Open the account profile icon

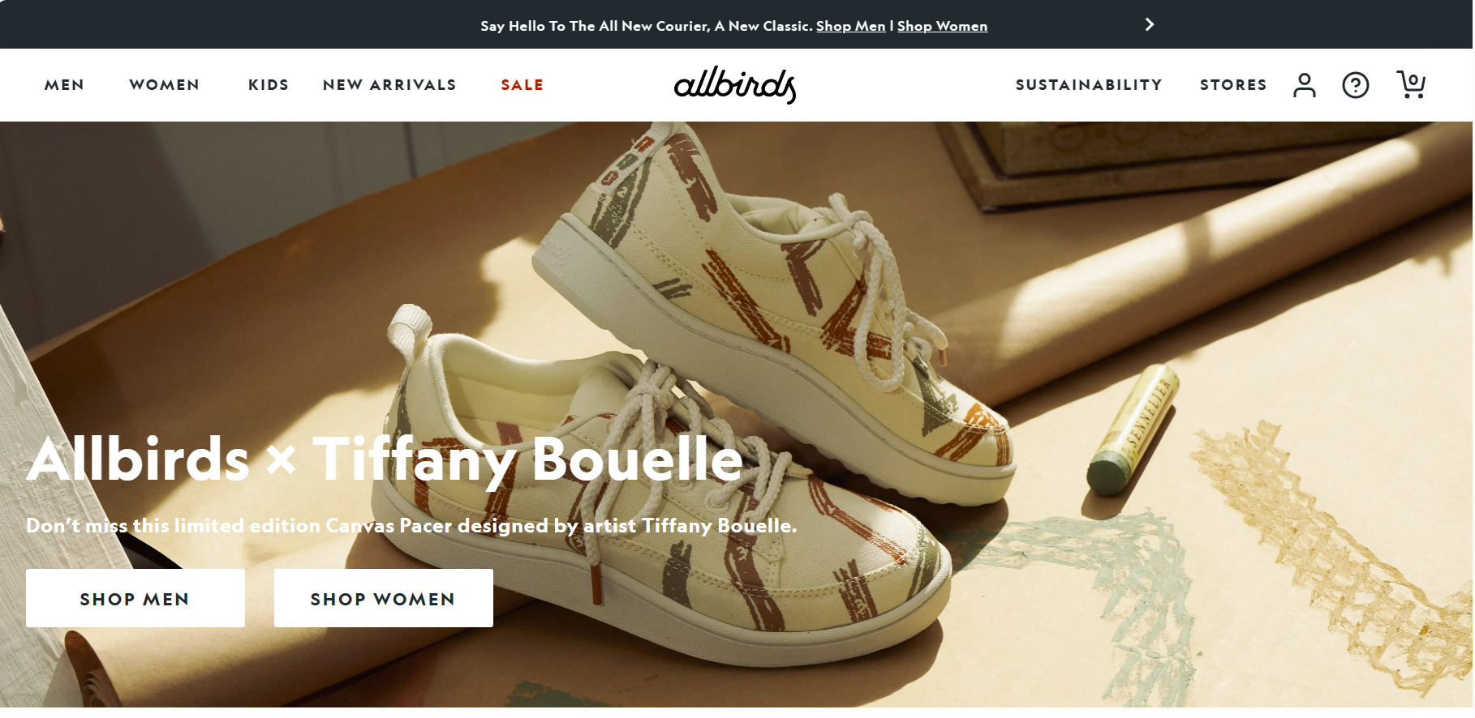coord(1304,85)
